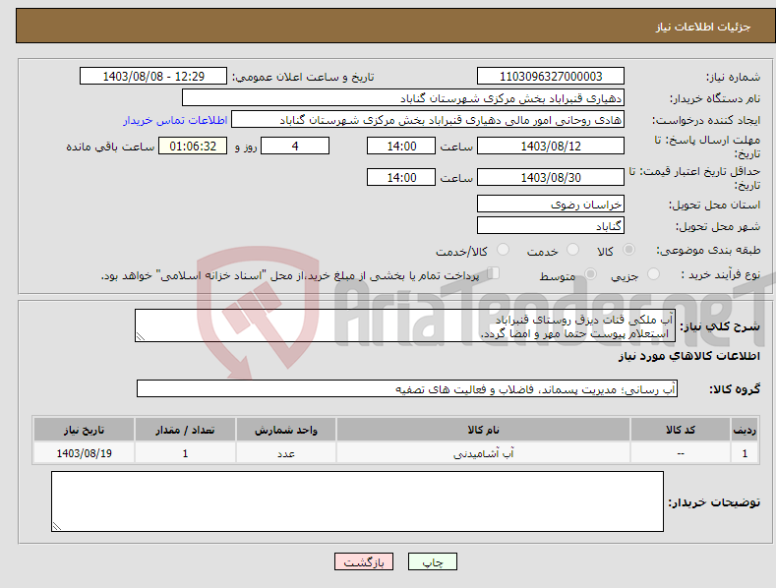Open the اطلاعات تماس خریدار link
This screenshot has height=588, width=776.
click(175, 120)
